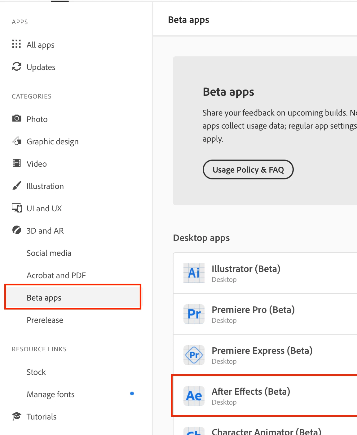Click the Desktop label under Premiere Express (Beta)
Image resolution: width=357 pixels, height=435 pixels.
click(x=224, y=361)
